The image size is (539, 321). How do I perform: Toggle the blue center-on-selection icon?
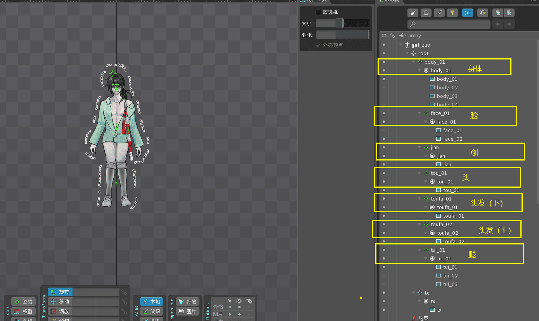tap(468, 13)
